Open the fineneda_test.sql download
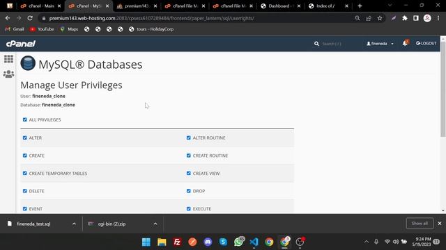Screen dimensions: 446x250 pos(33,224)
